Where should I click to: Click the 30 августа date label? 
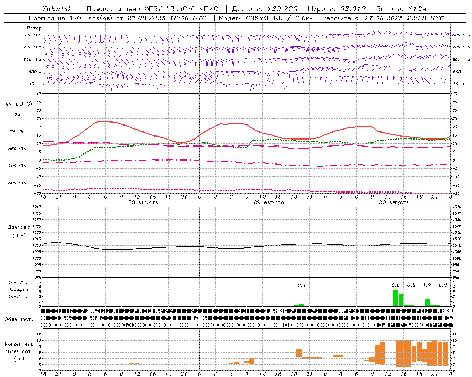[x=394, y=202]
